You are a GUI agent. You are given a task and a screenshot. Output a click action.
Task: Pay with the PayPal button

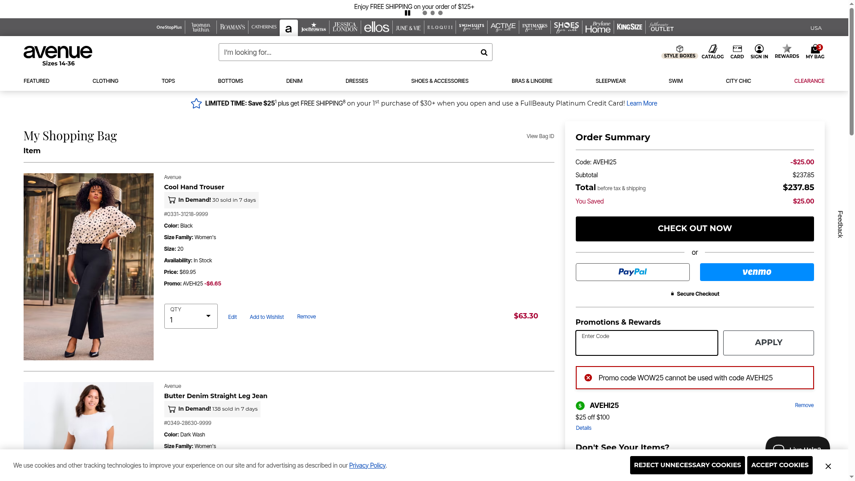click(632, 272)
